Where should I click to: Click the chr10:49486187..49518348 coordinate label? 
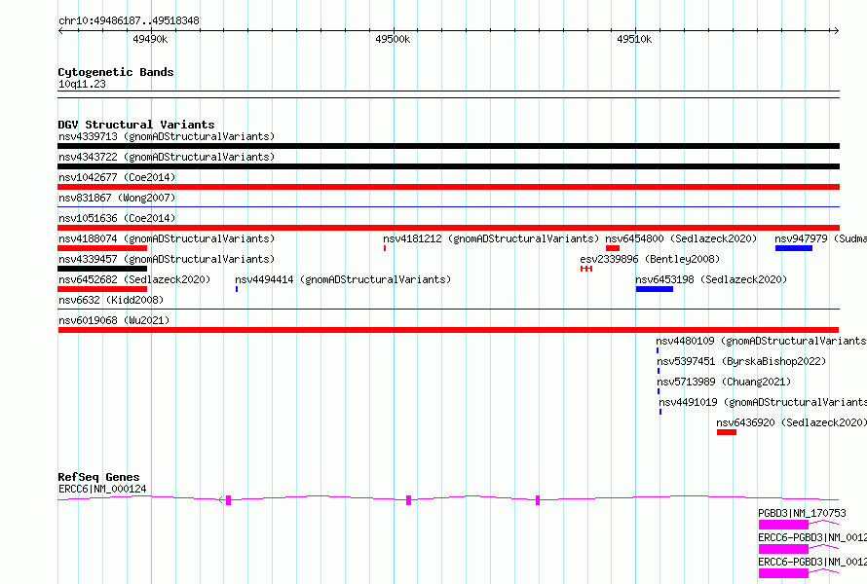pos(129,21)
